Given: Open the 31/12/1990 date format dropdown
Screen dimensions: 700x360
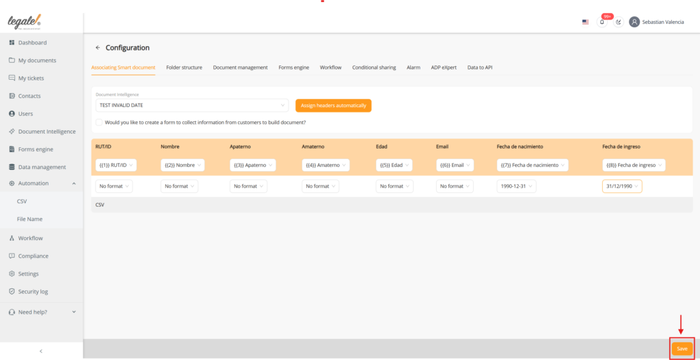Looking at the screenshot, I should click(x=622, y=186).
